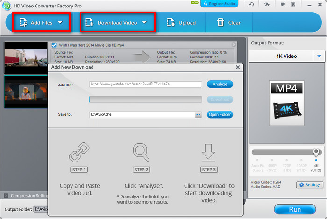Click the Save to path field
327x219 pixels.
click(x=142, y=114)
